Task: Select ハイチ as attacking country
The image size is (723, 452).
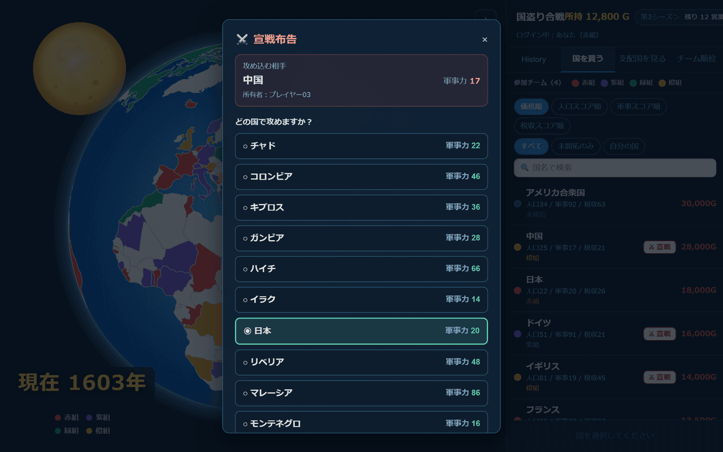Action: point(361,268)
